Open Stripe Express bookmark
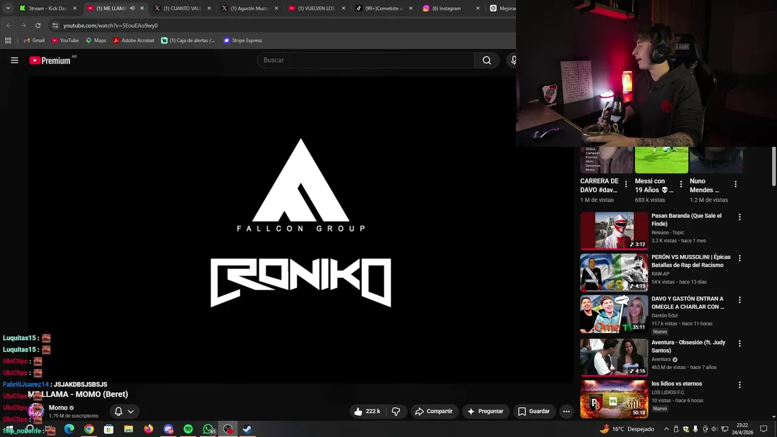This screenshot has height=437, width=777. (x=242, y=41)
